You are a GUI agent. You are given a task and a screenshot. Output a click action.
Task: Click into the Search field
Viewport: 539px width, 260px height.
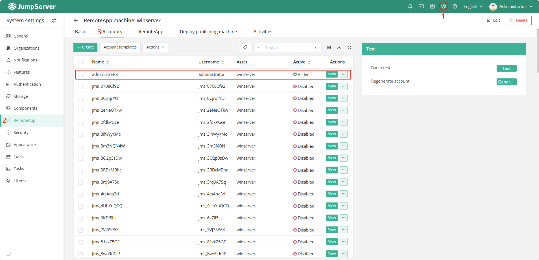click(288, 47)
